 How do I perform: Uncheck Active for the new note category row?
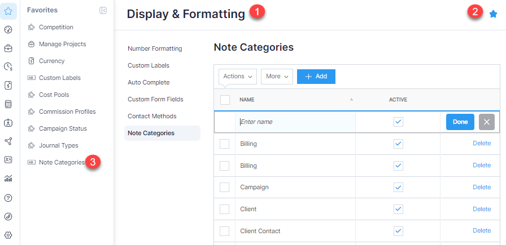(x=398, y=122)
